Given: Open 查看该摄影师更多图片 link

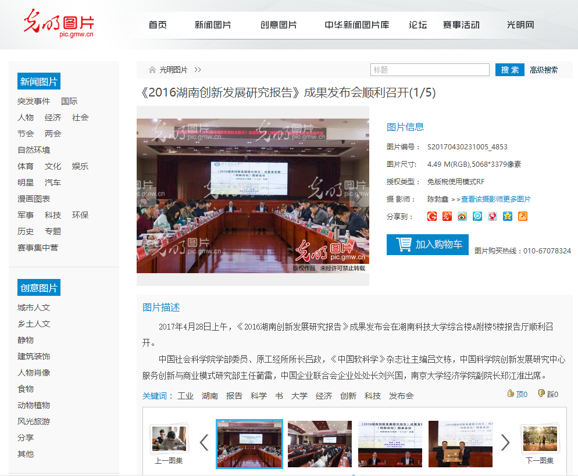Looking at the screenshot, I should [495, 199].
